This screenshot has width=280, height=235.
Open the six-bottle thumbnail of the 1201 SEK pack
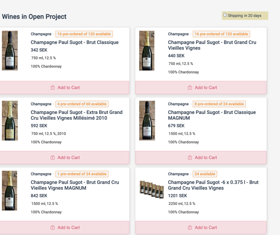tap(152, 190)
